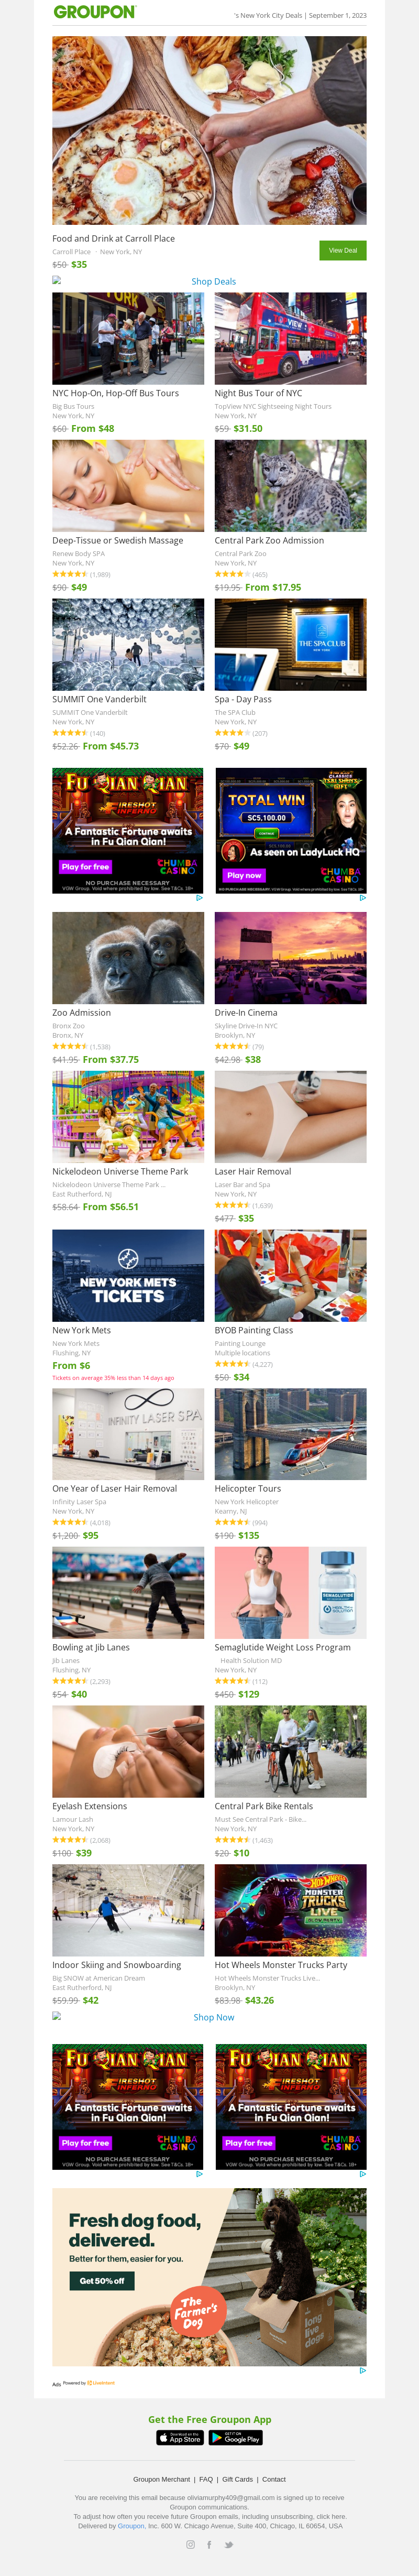Click the Groupon logo in the header
Viewport: 419px width, 2576px height.
tap(95, 13)
